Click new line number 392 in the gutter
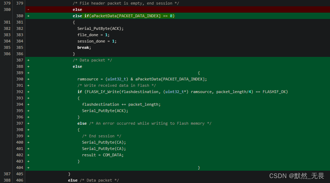The height and width of the screenshot is (183, 330). pyautogui.click(x=20, y=92)
